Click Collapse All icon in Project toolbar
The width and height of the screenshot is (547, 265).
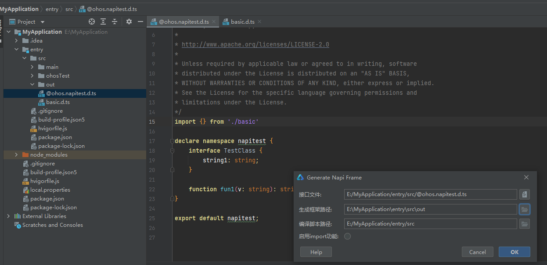click(115, 21)
